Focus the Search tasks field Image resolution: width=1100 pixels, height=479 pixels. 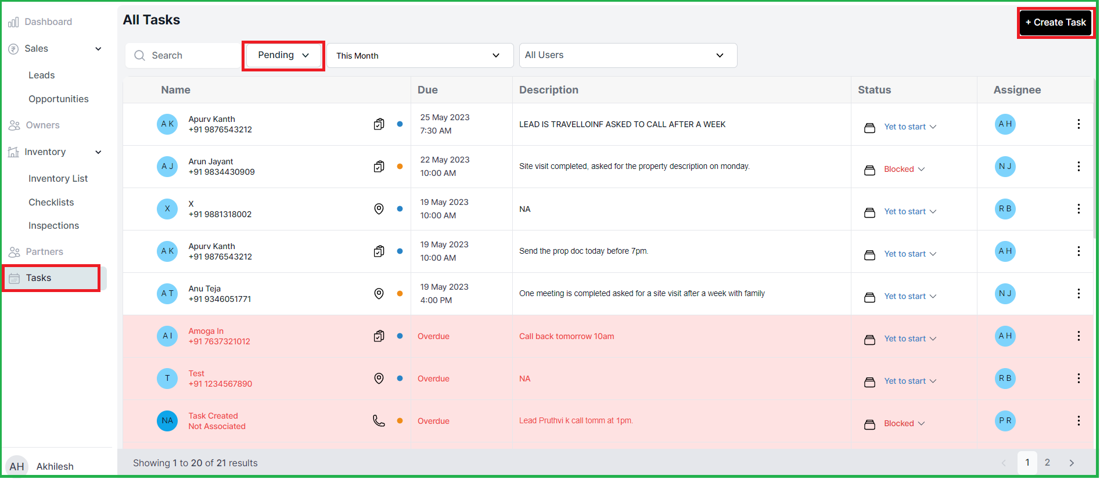tap(183, 56)
